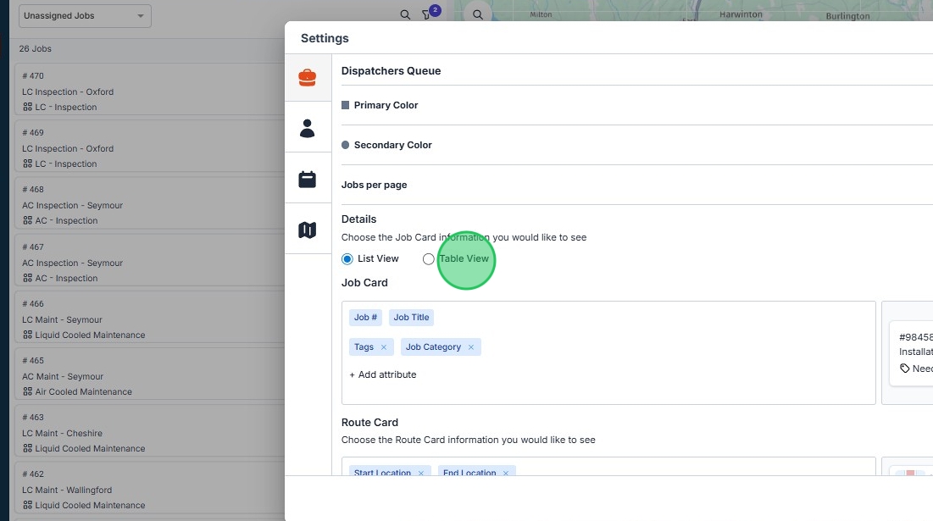Screen dimensions: 933x521
Task: Expand the Secondary Color row
Action: click(392, 145)
